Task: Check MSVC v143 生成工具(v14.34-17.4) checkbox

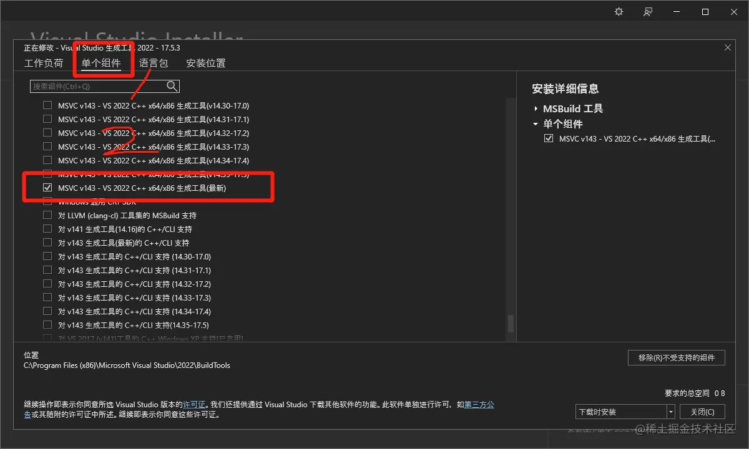Action: tap(47, 160)
